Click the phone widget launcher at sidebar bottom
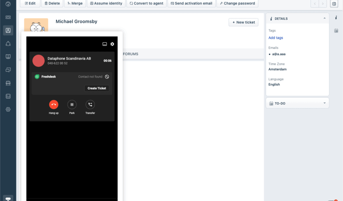The height and width of the screenshot is (201, 343). (x=8, y=199)
